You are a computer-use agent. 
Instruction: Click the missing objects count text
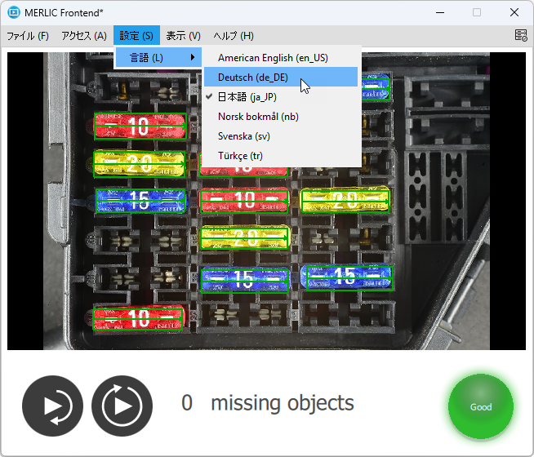268,403
